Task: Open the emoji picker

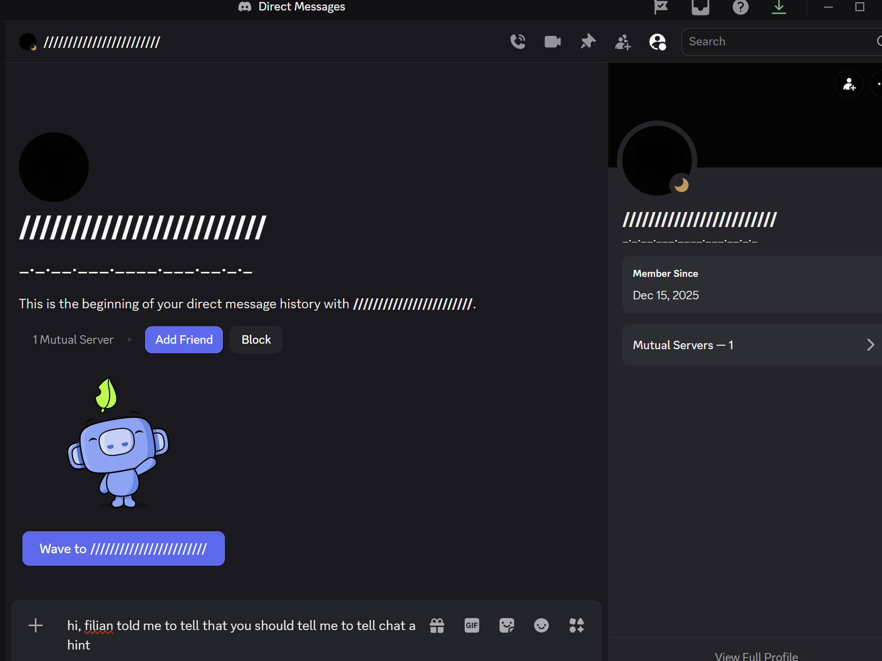Action: click(541, 625)
